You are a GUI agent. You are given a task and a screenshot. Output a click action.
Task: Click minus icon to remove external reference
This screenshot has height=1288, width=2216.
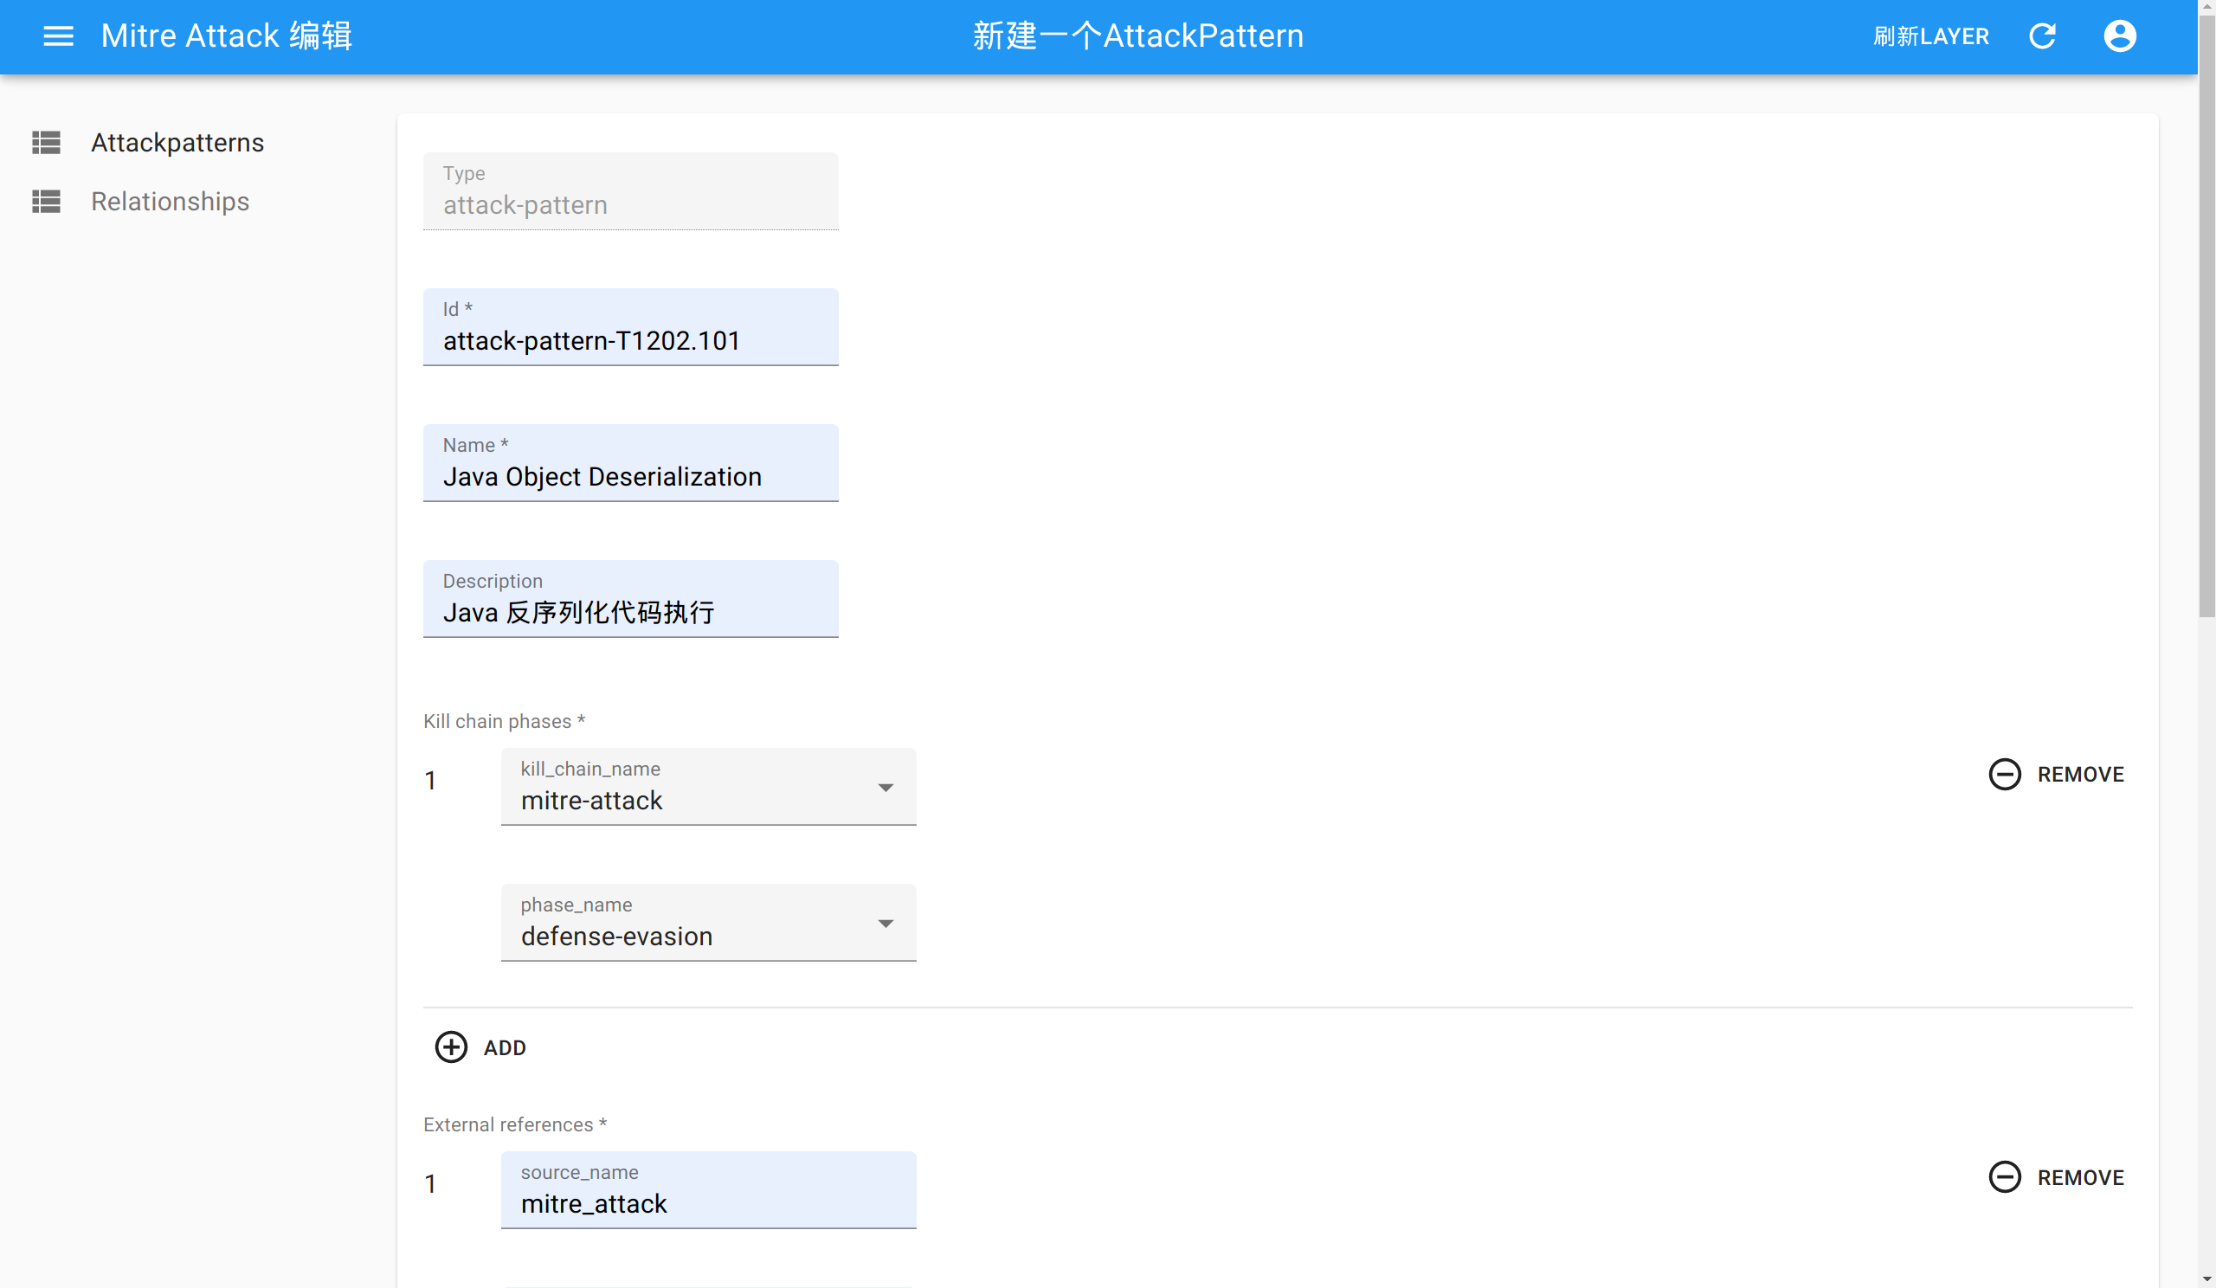pos(2004,1177)
